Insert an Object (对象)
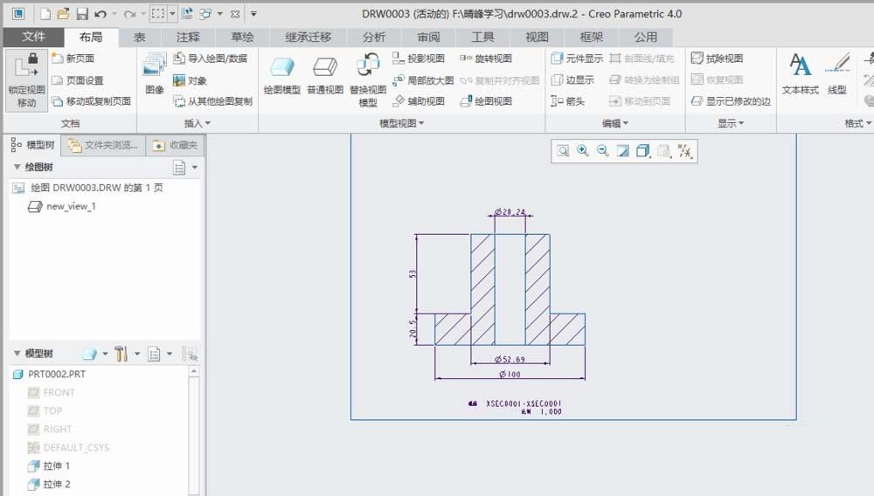The height and width of the screenshot is (496, 874). pyautogui.click(x=190, y=80)
